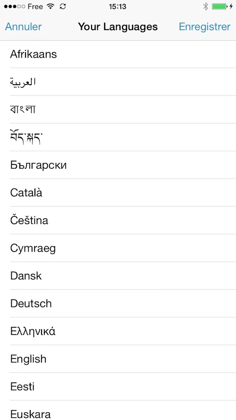Tap the sync activity icon in status bar
The width and height of the screenshot is (236, 420).
[63, 7]
